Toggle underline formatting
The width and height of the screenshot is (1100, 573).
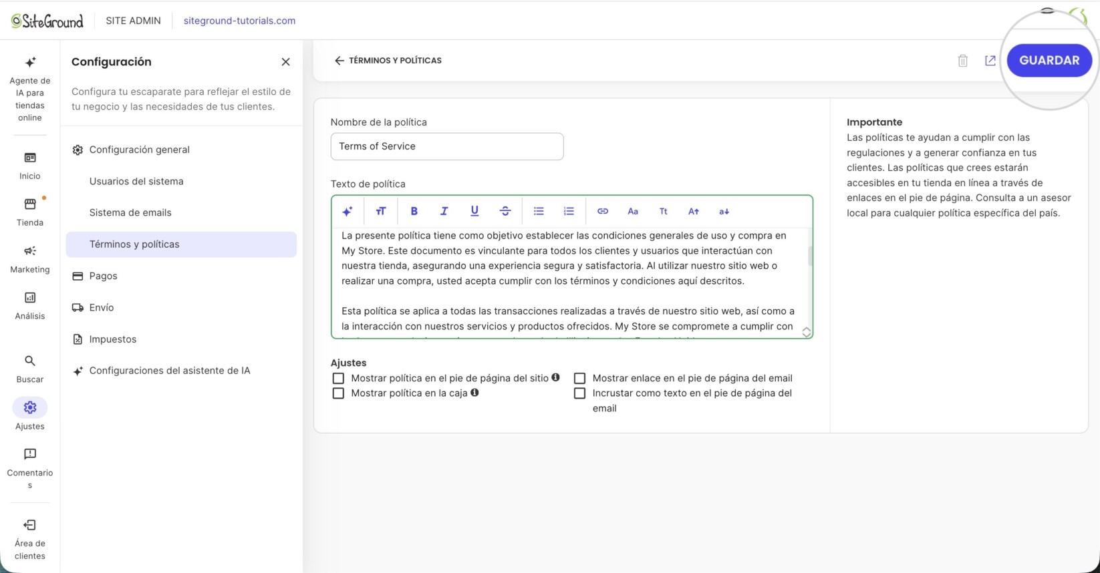point(474,211)
